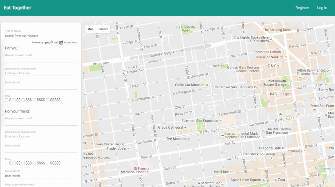Viewport: 335px width, 187px height.
Task: Click the Log In link
Action: click(322, 8)
